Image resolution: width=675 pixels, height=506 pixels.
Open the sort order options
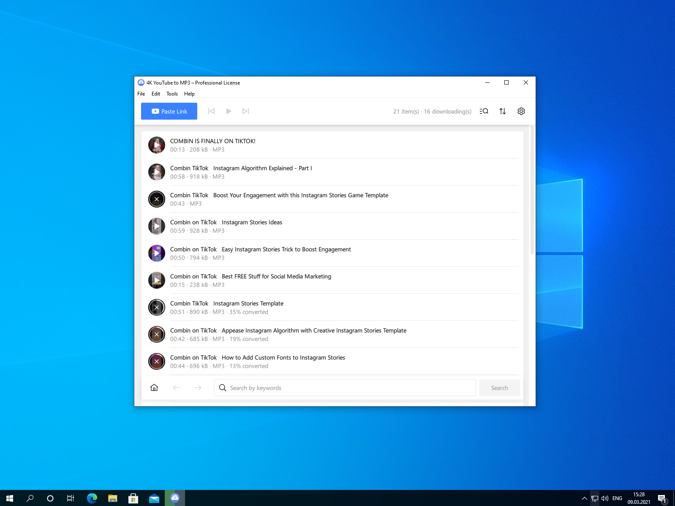pos(503,111)
